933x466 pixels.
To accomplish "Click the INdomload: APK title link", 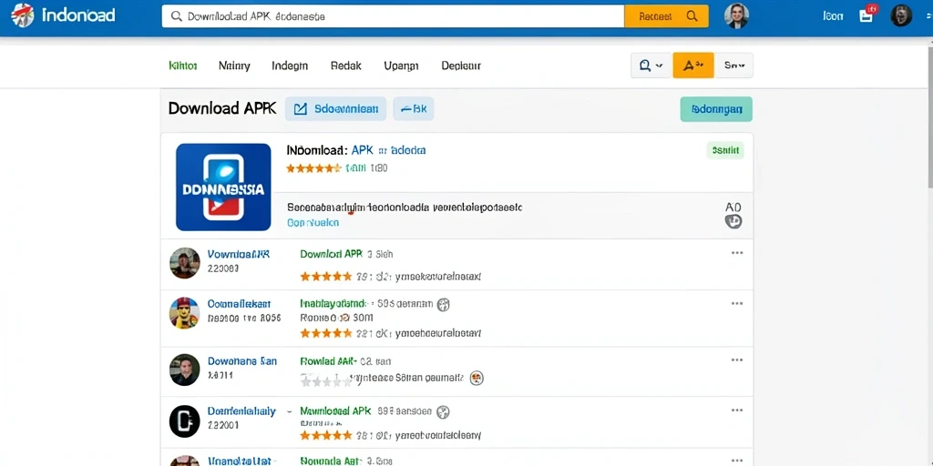I will [356, 150].
